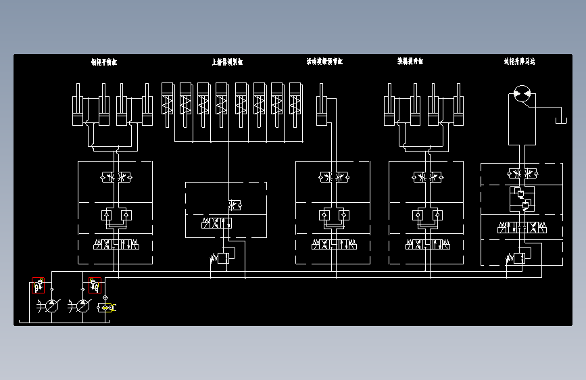Click the title label above the fourth cylinder group
Viewport: 586px width, 380px height.
click(x=410, y=61)
